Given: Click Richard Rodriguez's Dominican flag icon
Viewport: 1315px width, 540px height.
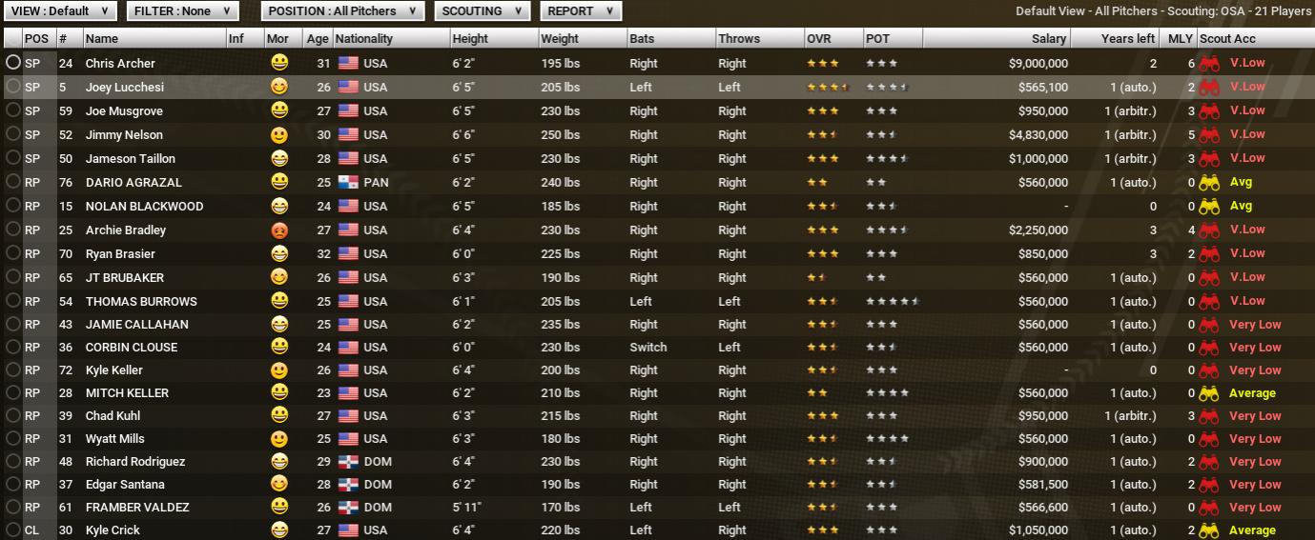Looking at the screenshot, I should 347,462.
